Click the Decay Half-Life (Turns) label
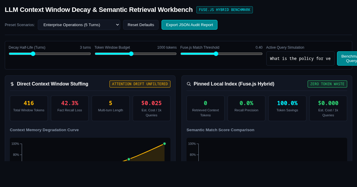 tap(27, 47)
